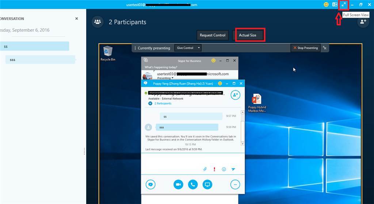Open the 2 Participants link in conversation window
374x204 pixels.
pyautogui.click(x=163, y=103)
